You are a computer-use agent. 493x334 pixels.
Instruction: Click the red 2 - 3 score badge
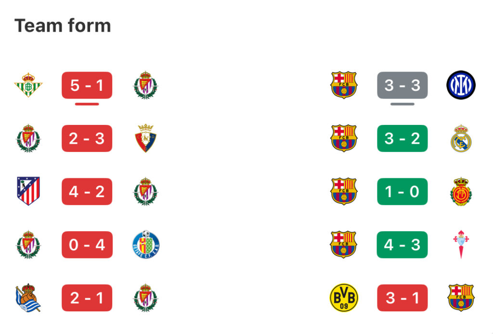pos(87,138)
